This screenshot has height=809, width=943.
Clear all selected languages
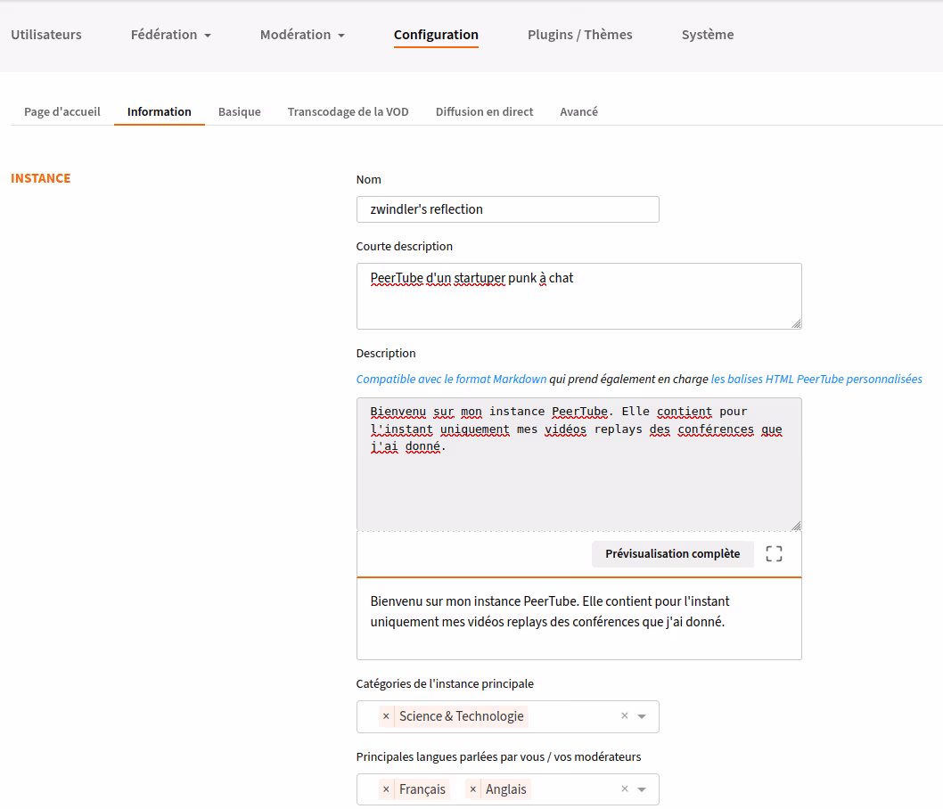pos(625,789)
